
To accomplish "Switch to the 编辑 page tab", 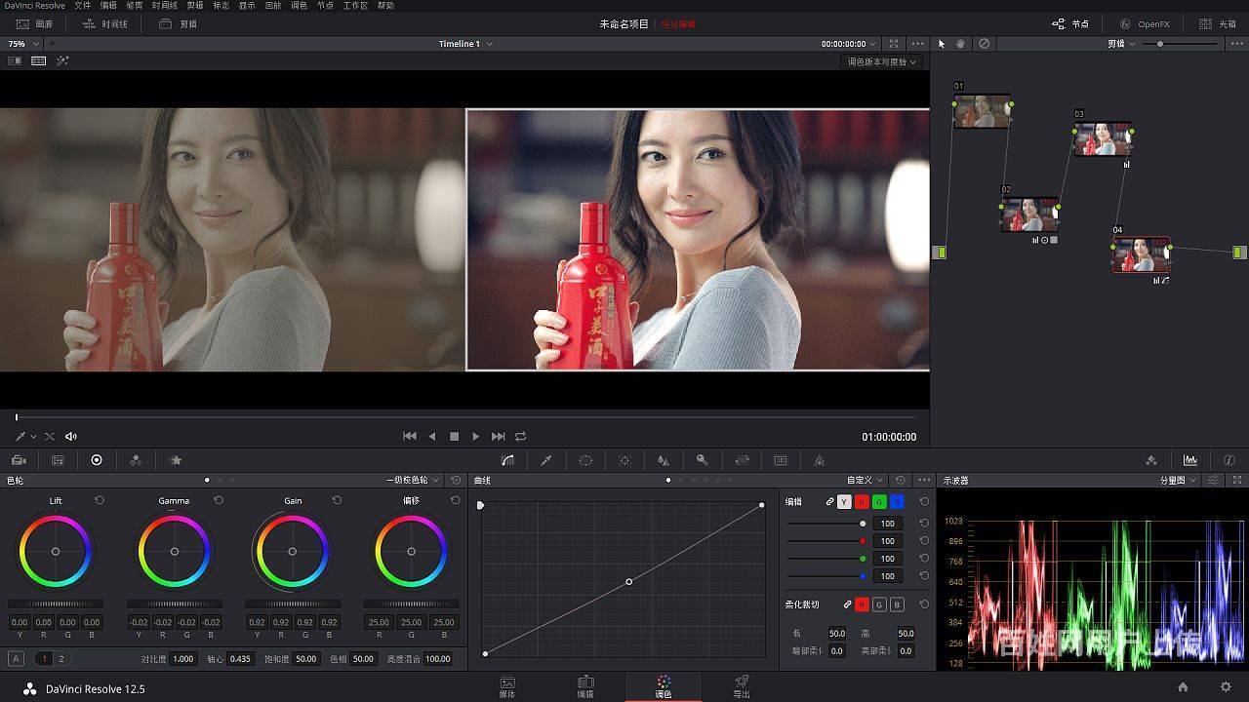I will click(585, 686).
